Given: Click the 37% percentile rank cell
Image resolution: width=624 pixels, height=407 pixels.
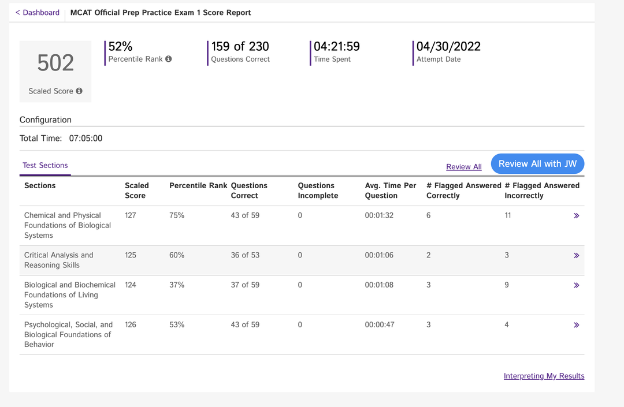Looking at the screenshot, I should point(177,285).
